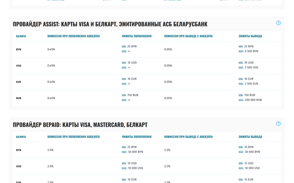Select USD row in ASSIST table

(x=147, y=66)
